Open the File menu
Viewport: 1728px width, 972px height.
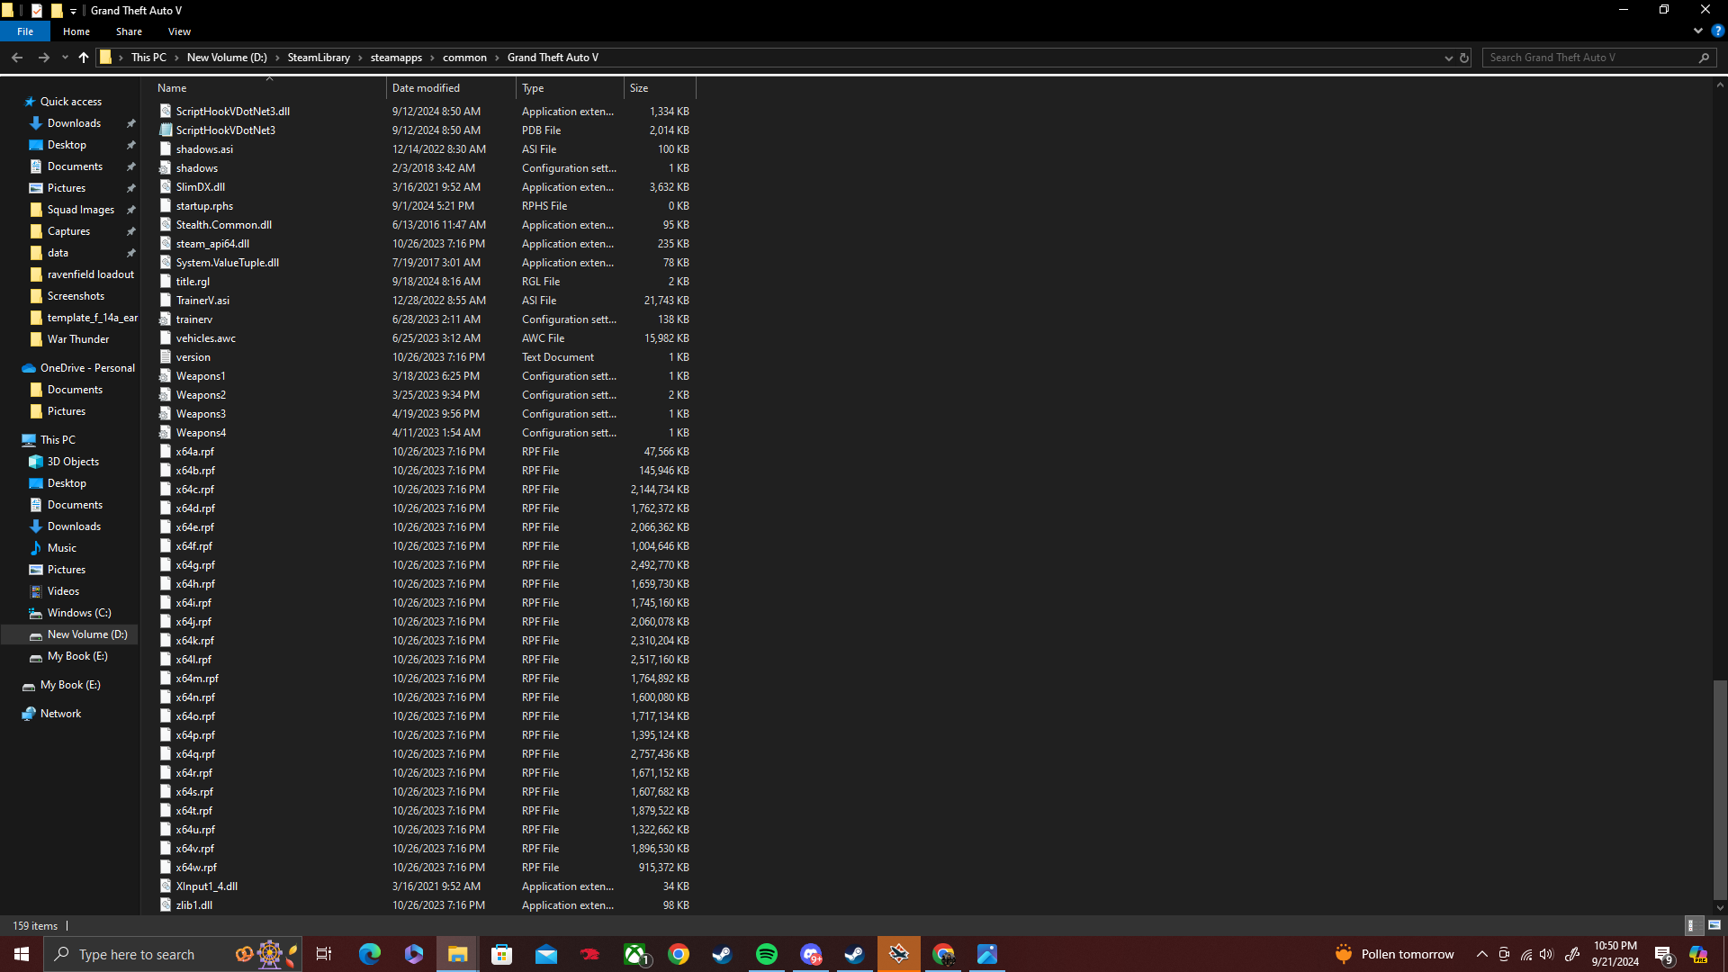(x=25, y=31)
